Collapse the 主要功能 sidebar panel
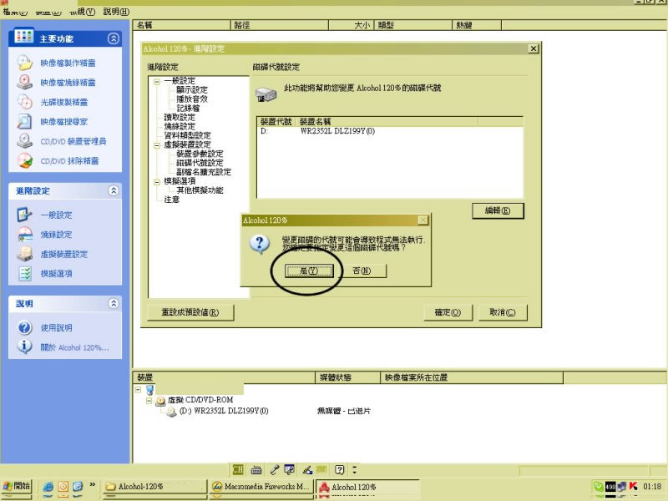668x501 pixels. [114, 38]
